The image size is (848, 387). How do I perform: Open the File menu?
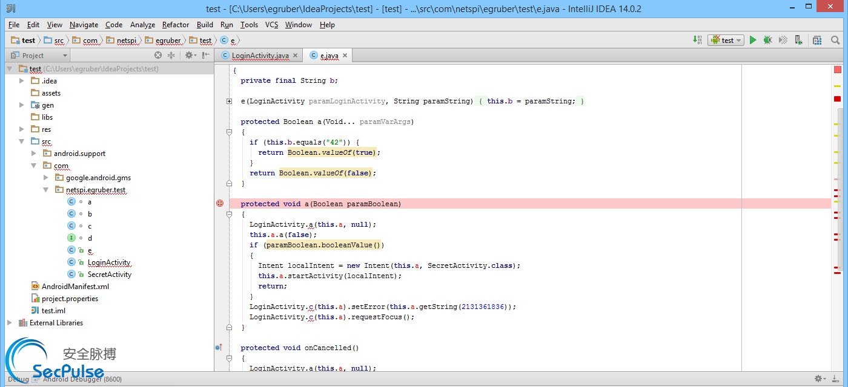pos(14,25)
